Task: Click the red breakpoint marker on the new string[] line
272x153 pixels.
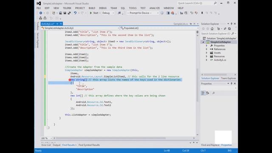Action: coord(70,80)
